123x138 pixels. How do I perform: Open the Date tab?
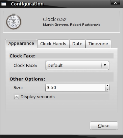(77, 44)
